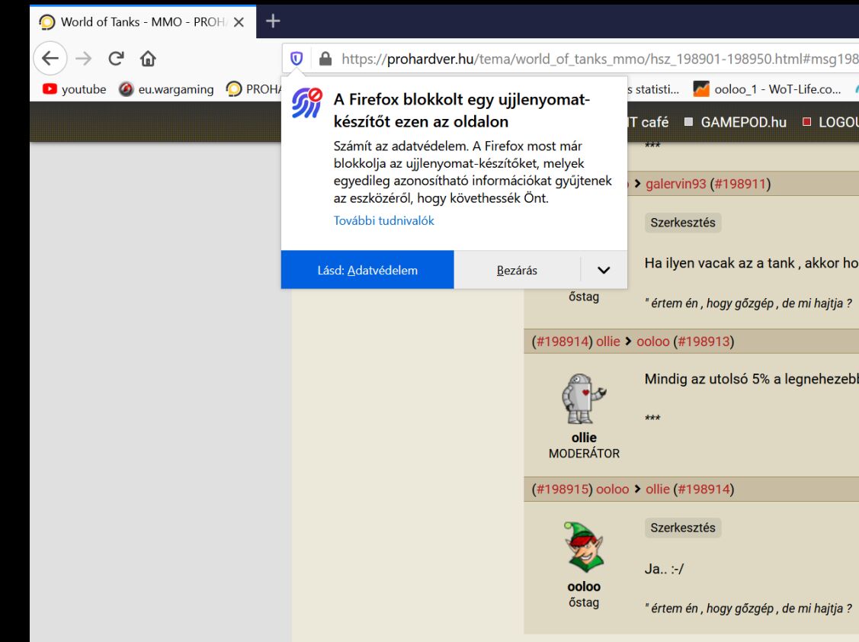Image resolution: width=859 pixels, height=642 pixels.
Task: Click the padlock site security icon
Action: tap(325, 59)
